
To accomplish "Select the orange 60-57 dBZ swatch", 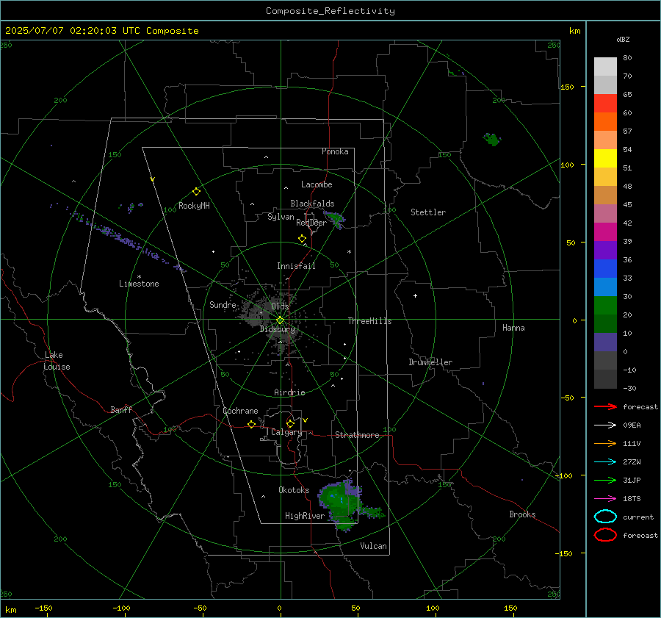I will 605,121.
